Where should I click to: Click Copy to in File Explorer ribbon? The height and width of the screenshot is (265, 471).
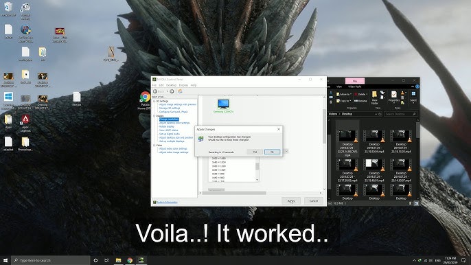coord(343,101)
